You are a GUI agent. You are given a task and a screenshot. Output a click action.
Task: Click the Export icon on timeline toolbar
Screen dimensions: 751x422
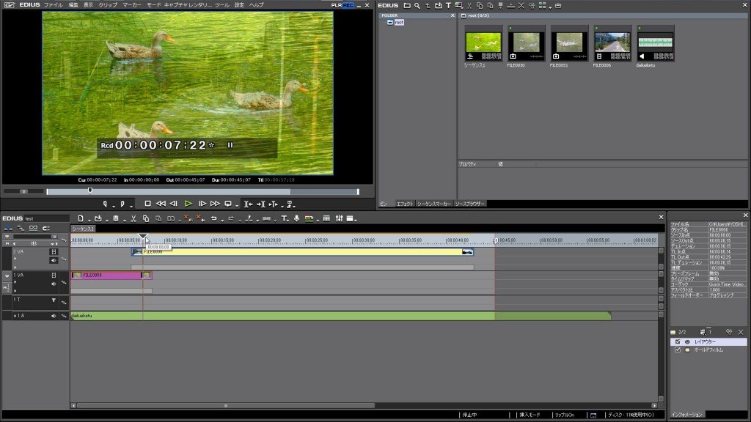pyautogui.click(x=309, y=218)
